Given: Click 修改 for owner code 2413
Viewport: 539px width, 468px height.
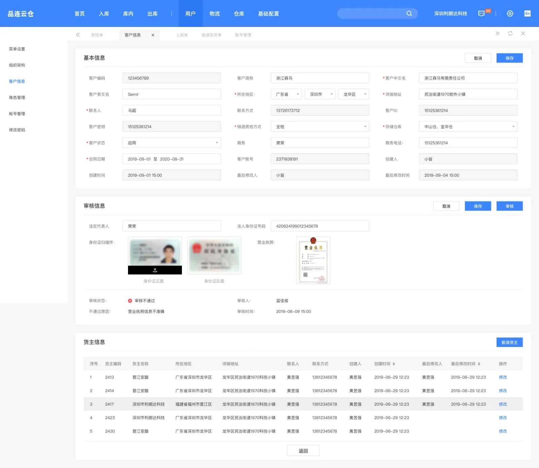Looking at the screenshot, I should point(503,377).
